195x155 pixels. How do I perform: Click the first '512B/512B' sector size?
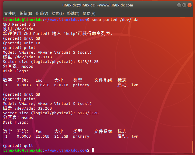tap(88, 62)
